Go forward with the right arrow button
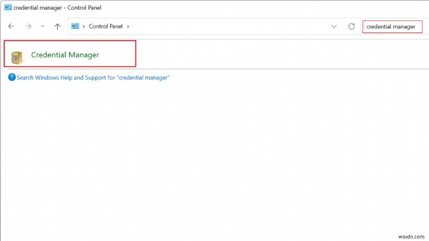 tap(28, 26)
